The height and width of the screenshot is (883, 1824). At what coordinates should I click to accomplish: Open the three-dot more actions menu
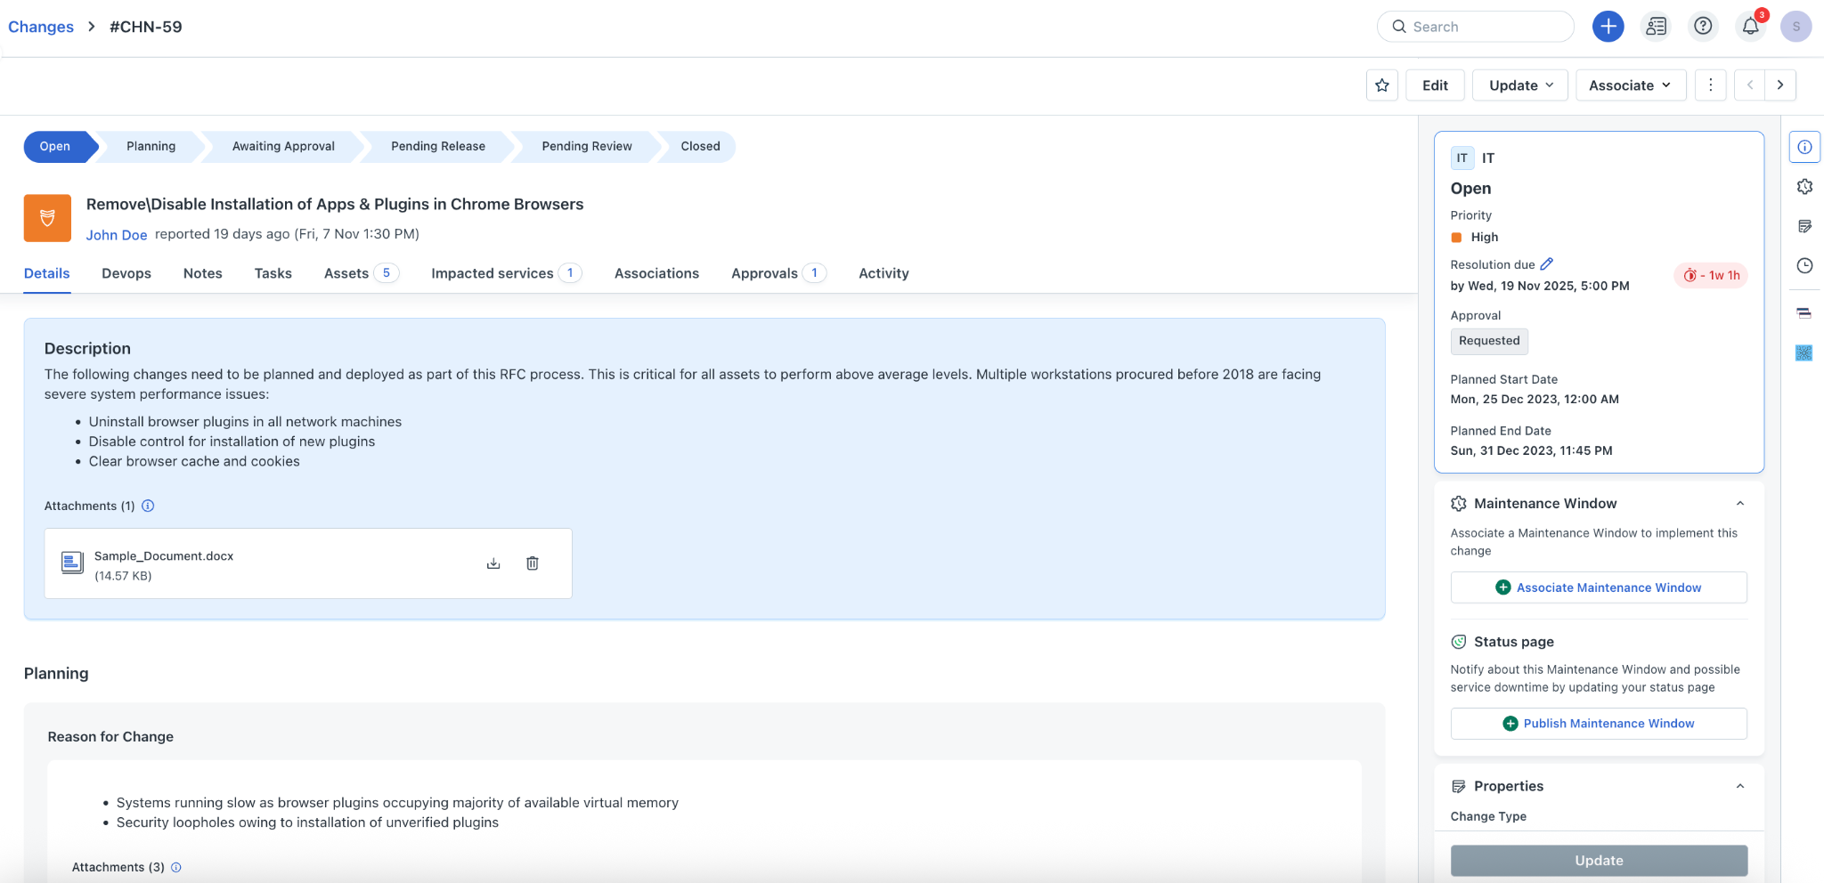tap(1710, 85)
